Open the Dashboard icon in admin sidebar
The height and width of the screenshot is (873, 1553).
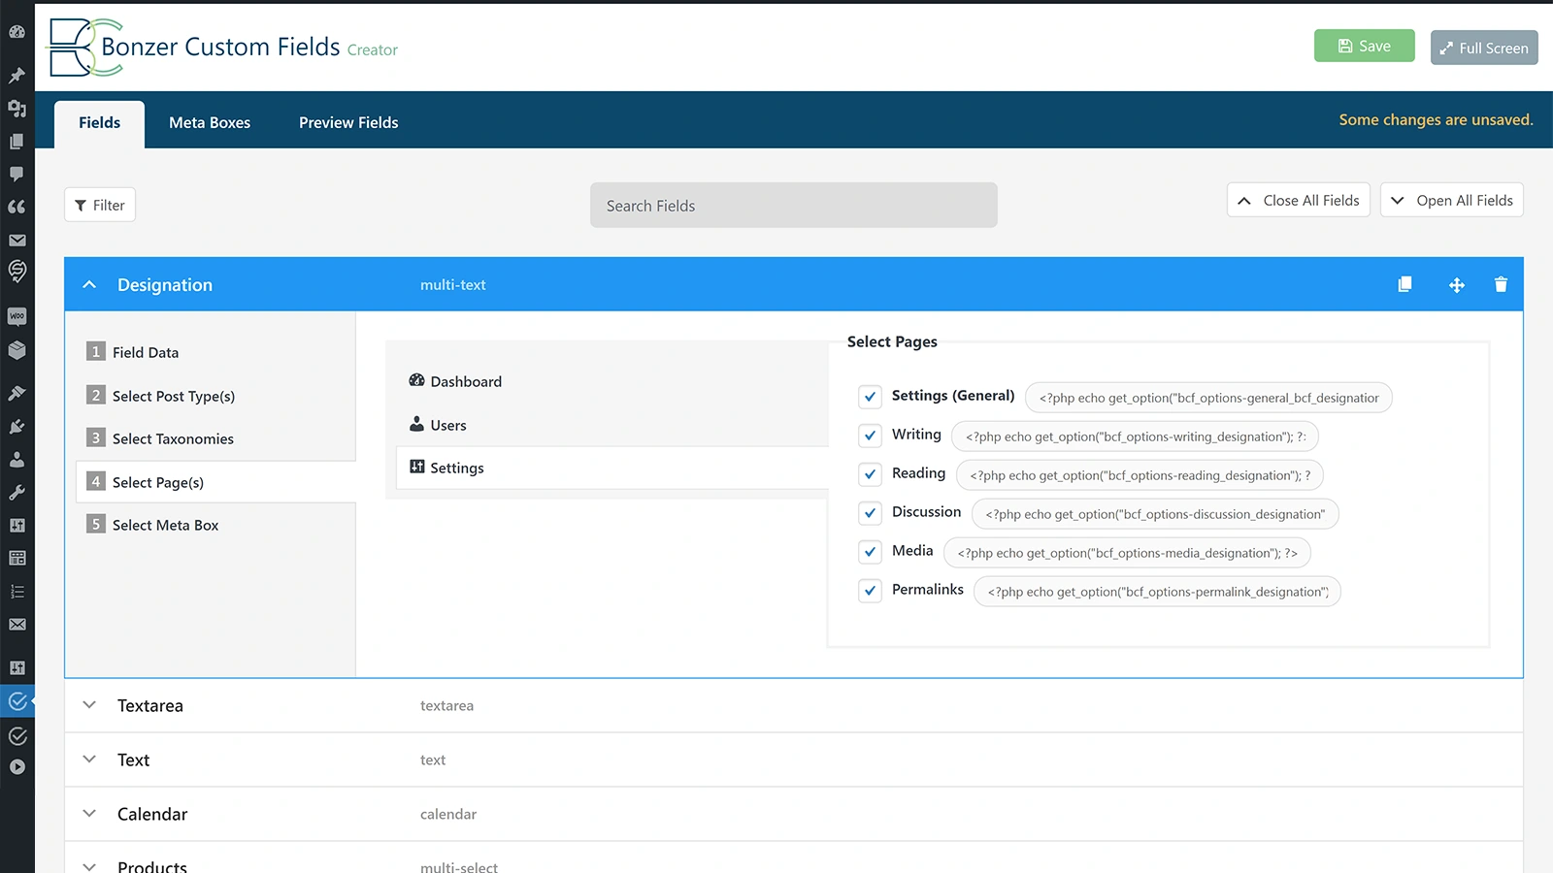click(x=17, y=32)
